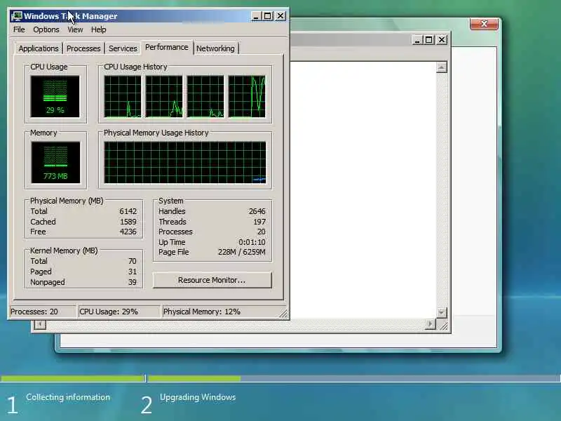Click the Task Manager title bar icon

click(x=17, y=16)
